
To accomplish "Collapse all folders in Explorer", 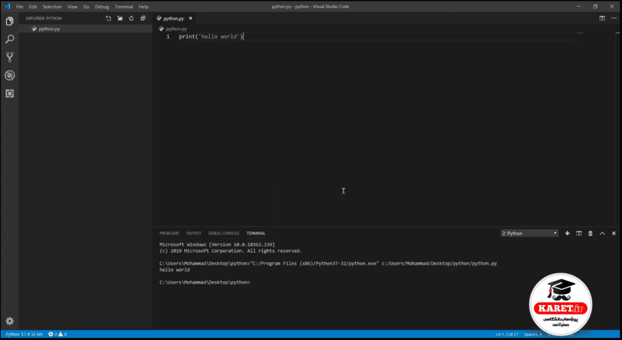I will (x=143, y=18).
